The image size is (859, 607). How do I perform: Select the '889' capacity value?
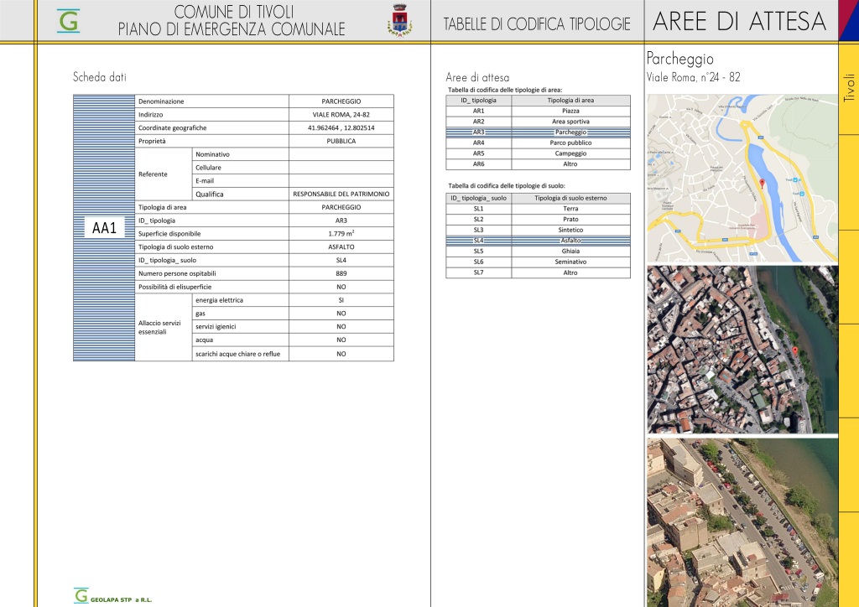pyautogui.click(x=341, y=273)
